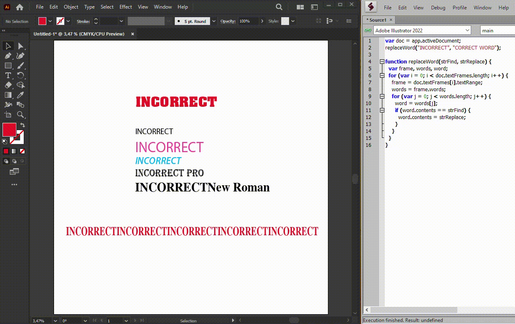Open the fill color dropdown arrow
The image size is (515, 324).
point(50,21)
